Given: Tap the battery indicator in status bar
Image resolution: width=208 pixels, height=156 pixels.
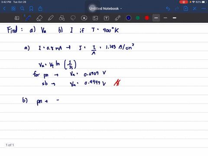Looking at the screenshot, I should click(204, 2).
